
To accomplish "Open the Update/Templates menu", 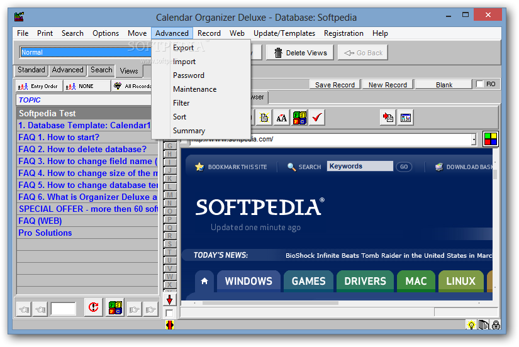I will (284, 33).
